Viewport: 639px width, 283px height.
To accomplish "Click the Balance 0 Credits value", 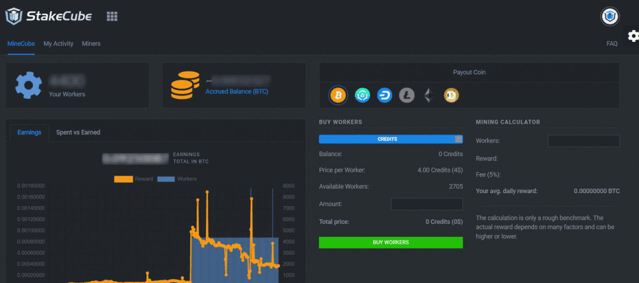I will 451,154.
